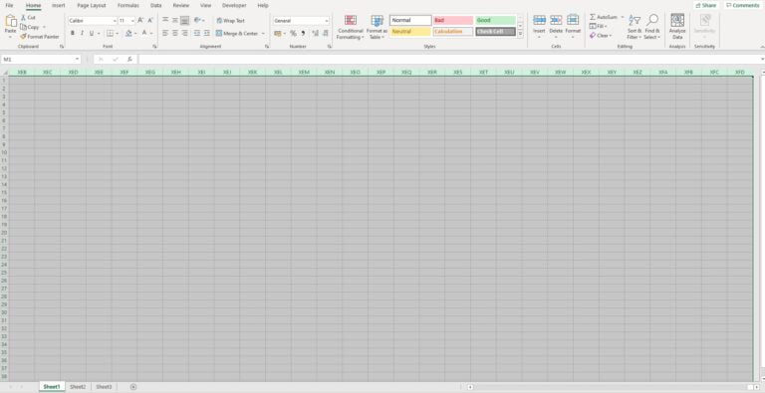Toggle bottom align button

pyautogui.click(x=184, y=21)
